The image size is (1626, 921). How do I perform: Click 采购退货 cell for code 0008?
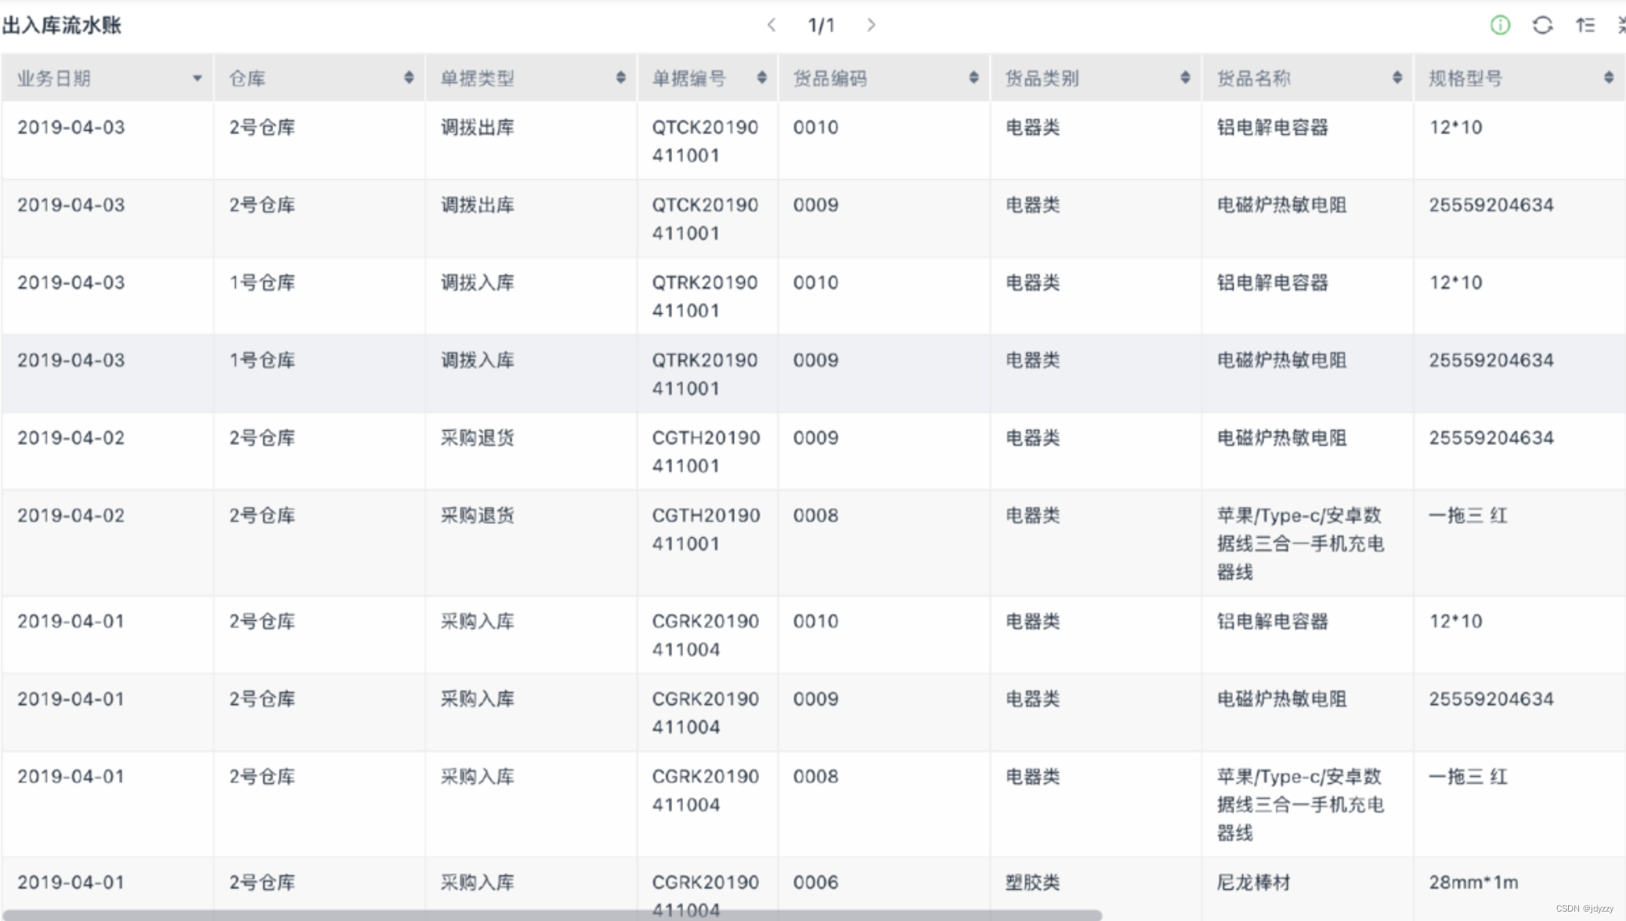point(477,516)
